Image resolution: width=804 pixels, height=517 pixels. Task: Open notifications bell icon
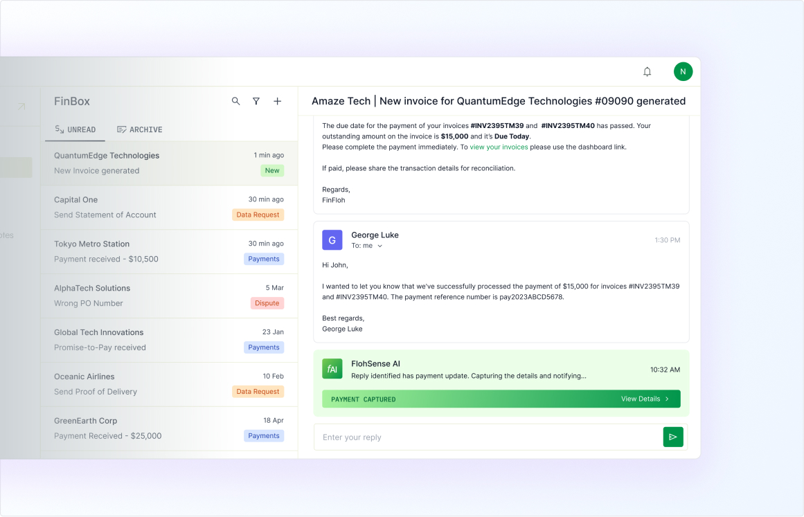point(647,72)
